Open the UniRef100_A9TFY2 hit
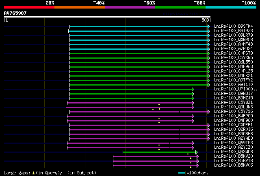 tap(233, 80)
